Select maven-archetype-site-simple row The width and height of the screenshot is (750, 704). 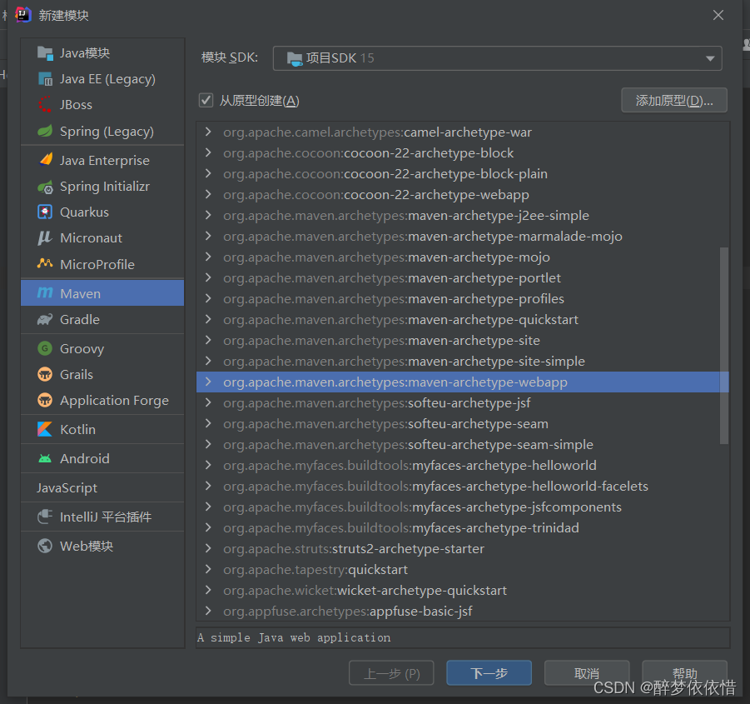click(x=463, y=362)
